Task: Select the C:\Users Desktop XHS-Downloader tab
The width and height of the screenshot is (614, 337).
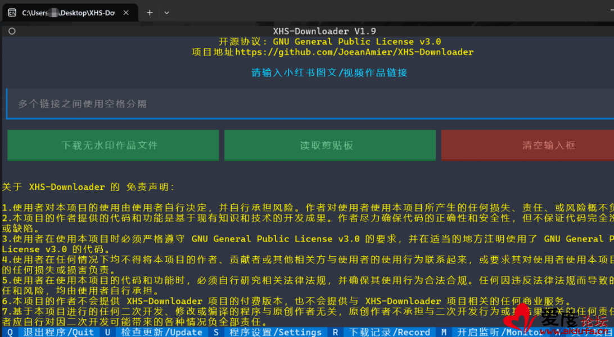Action: [x=70, y=12]
